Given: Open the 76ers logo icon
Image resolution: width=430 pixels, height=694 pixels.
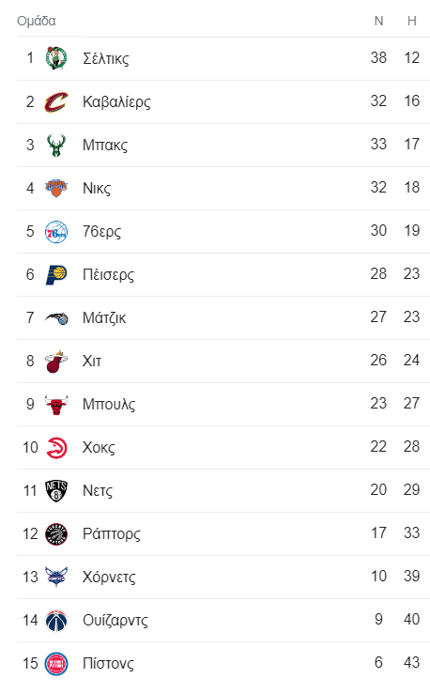Looking at the screenshot, I should (56, 231).
